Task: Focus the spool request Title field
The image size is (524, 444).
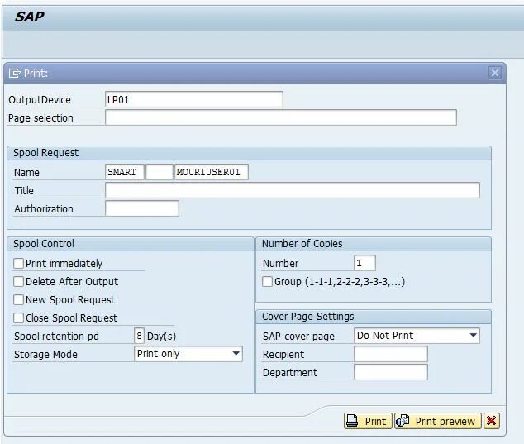Action: click(293, 190)
